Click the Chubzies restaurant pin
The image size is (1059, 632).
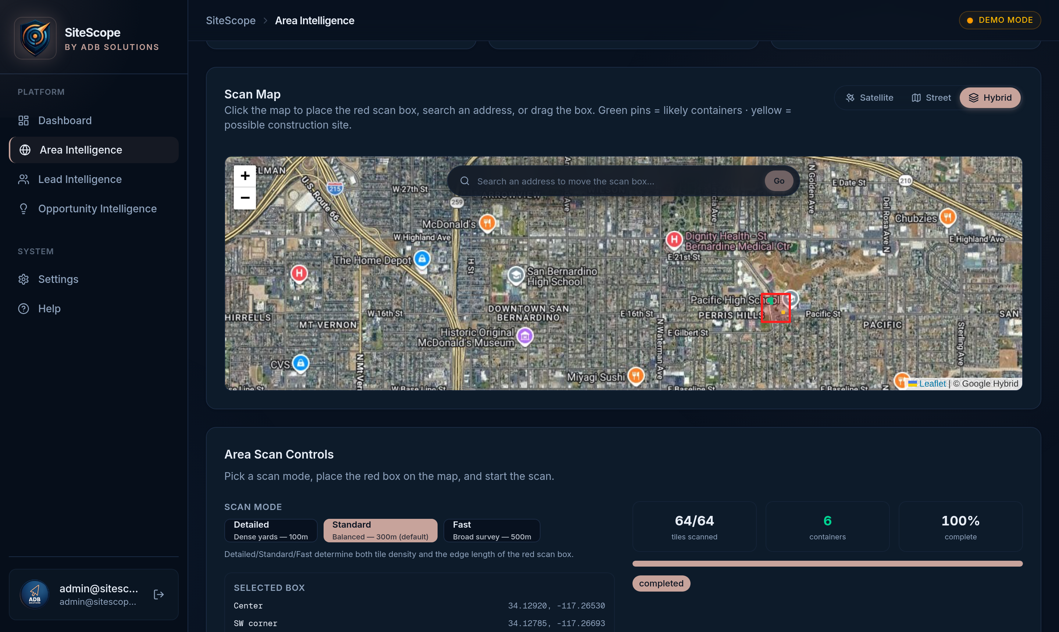(947, 217)
